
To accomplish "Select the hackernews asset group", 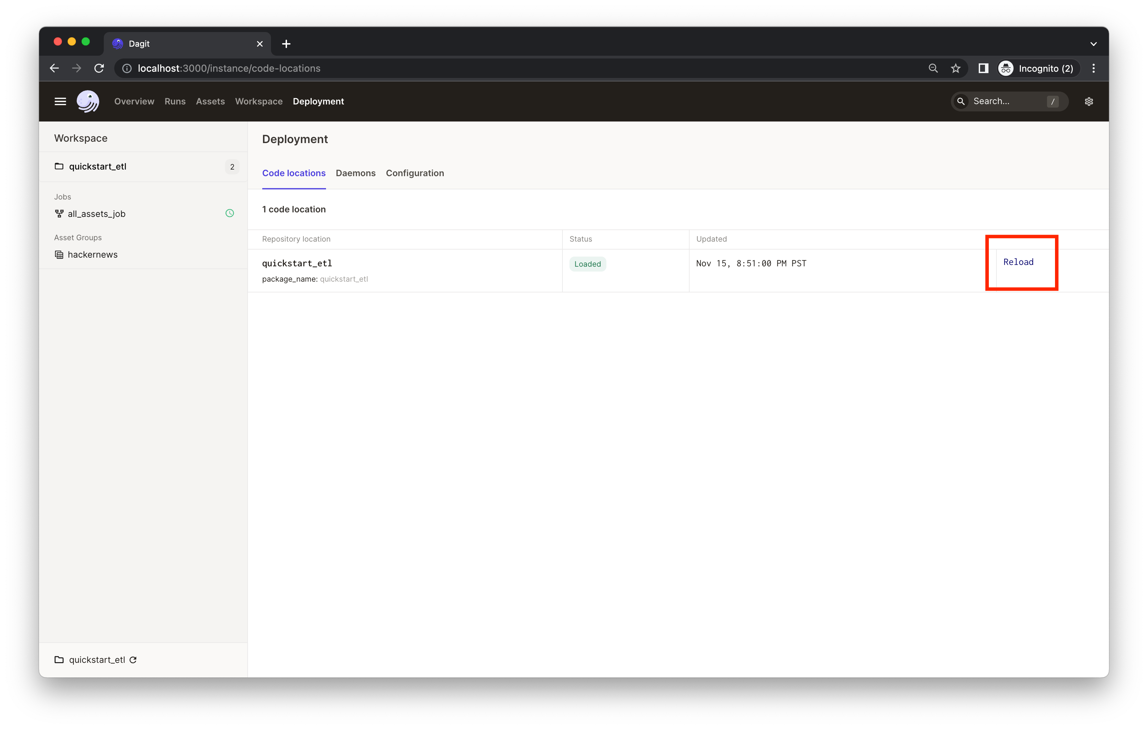I will tap(93, 255).
